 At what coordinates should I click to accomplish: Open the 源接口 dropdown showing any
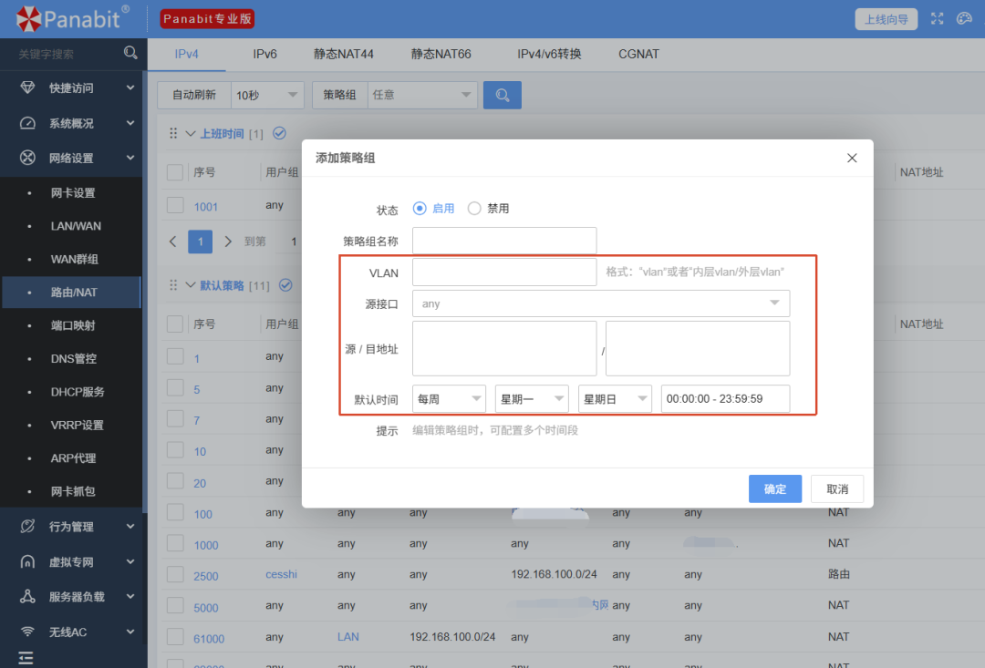tap(600, 303)
